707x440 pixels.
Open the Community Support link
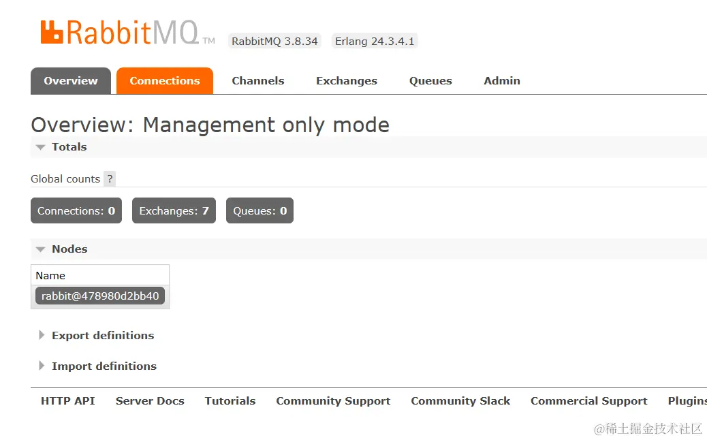(333, 400)
